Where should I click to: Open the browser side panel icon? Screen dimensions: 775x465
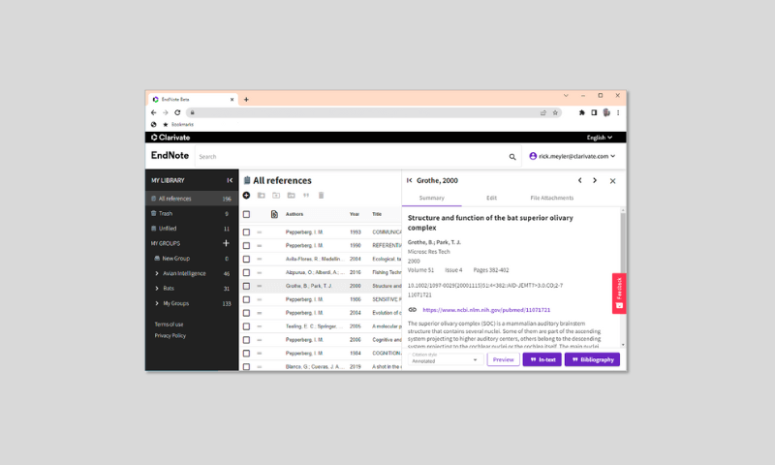594,112
